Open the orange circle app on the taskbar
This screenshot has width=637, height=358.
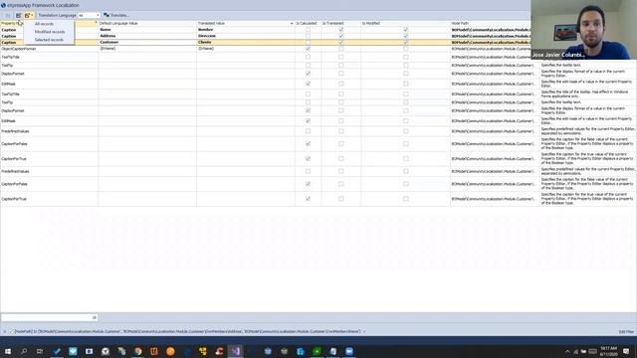coord(170,351)
